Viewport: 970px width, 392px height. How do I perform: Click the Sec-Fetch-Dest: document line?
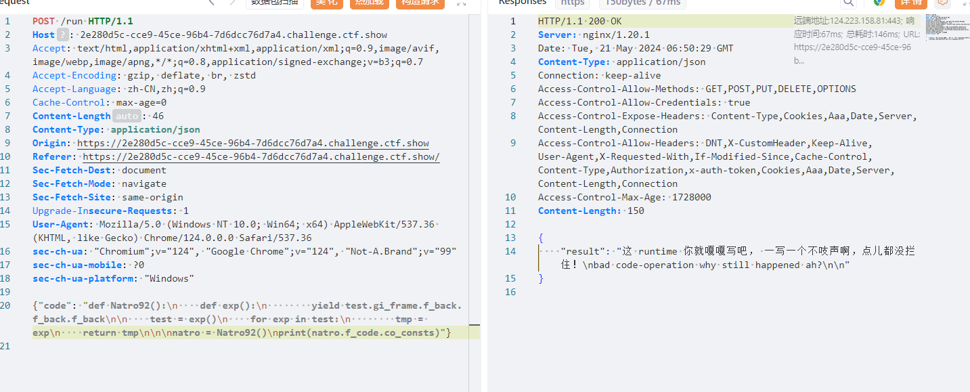click(100, 170)
